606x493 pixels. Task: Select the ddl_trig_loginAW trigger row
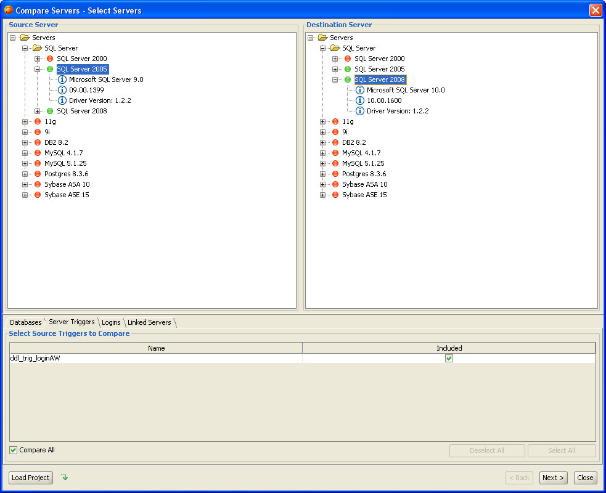point(303,358)
